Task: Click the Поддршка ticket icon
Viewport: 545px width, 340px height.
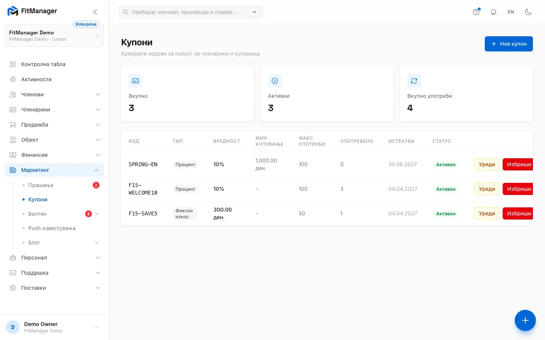Action: tap(13, 273)
